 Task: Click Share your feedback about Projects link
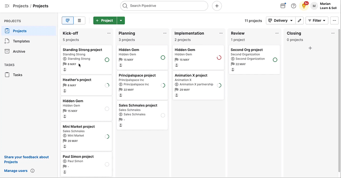(26, 159)
